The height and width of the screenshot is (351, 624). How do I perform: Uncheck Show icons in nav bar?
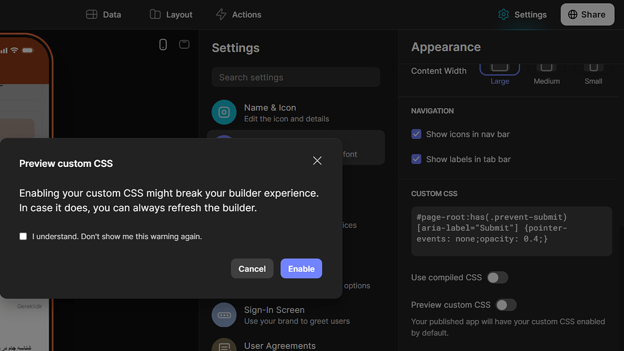pos(416,134)
